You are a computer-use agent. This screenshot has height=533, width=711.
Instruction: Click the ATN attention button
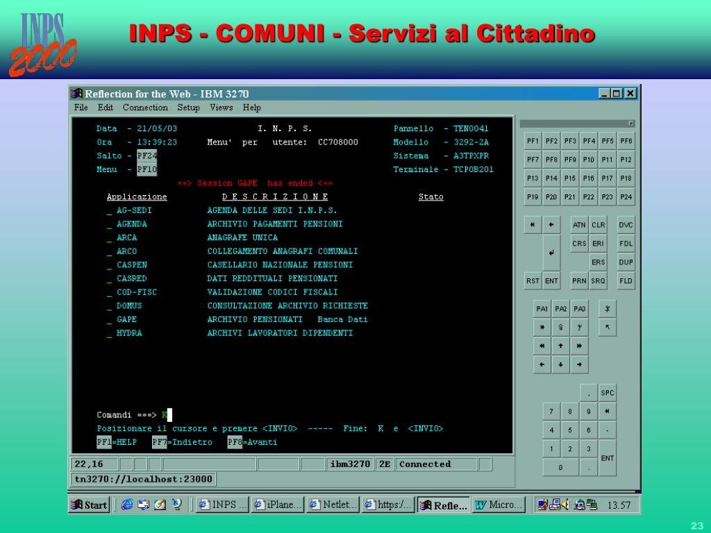[x=579, y=225]
